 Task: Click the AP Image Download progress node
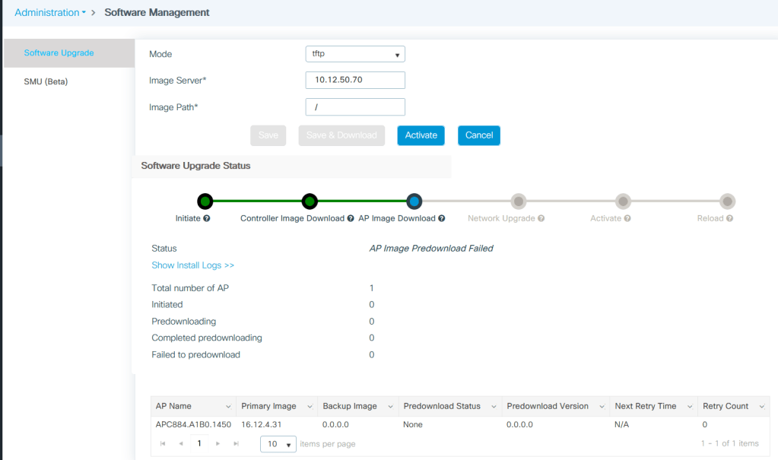pos(414,201)
